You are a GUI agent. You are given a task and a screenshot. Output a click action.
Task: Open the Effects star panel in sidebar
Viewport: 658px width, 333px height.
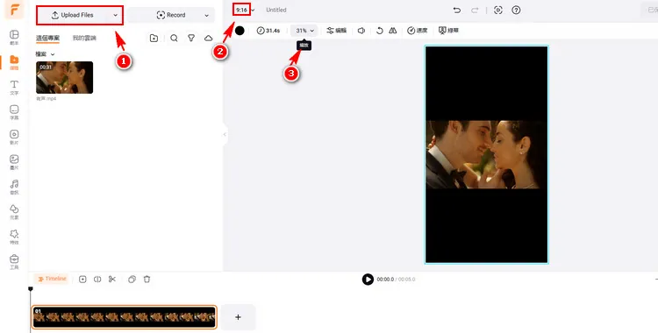click(14, 237)
